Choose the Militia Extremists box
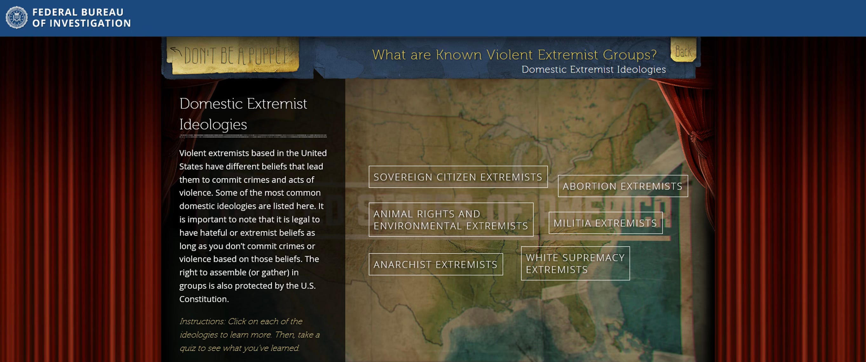 click(606, 223)
